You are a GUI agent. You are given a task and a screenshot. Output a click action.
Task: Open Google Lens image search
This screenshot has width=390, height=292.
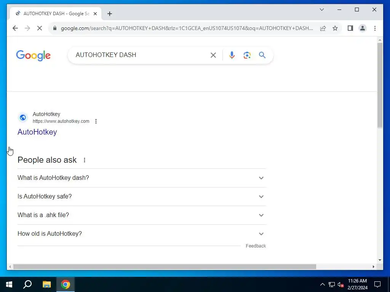(247, 55)
